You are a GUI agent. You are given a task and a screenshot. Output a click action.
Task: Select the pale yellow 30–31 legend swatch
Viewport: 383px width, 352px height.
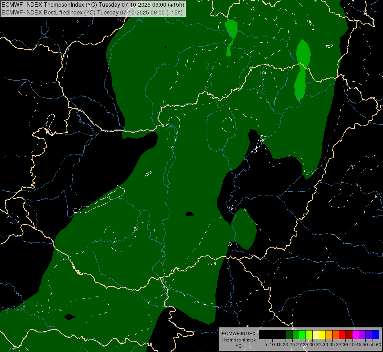coord(316,334)
